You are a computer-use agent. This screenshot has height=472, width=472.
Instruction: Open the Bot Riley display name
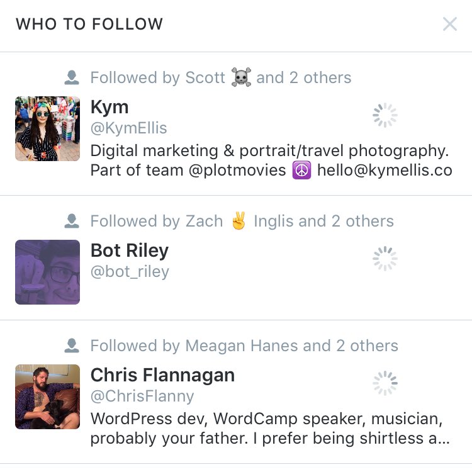click(x=130, y=250)
